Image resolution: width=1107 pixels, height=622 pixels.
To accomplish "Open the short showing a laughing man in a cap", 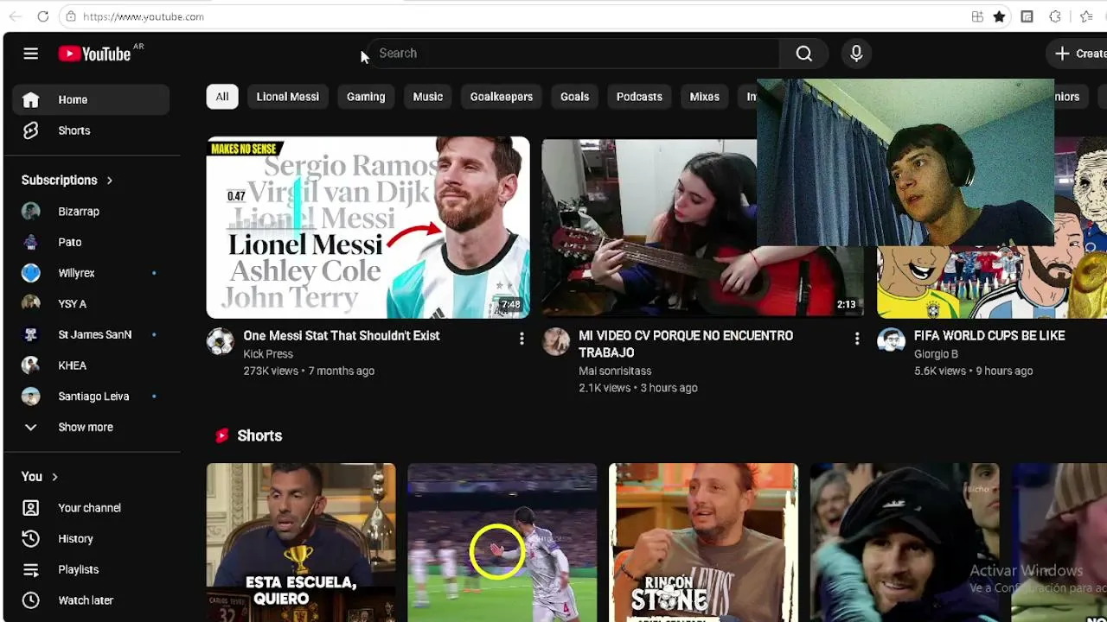I will tap(905, 543).
